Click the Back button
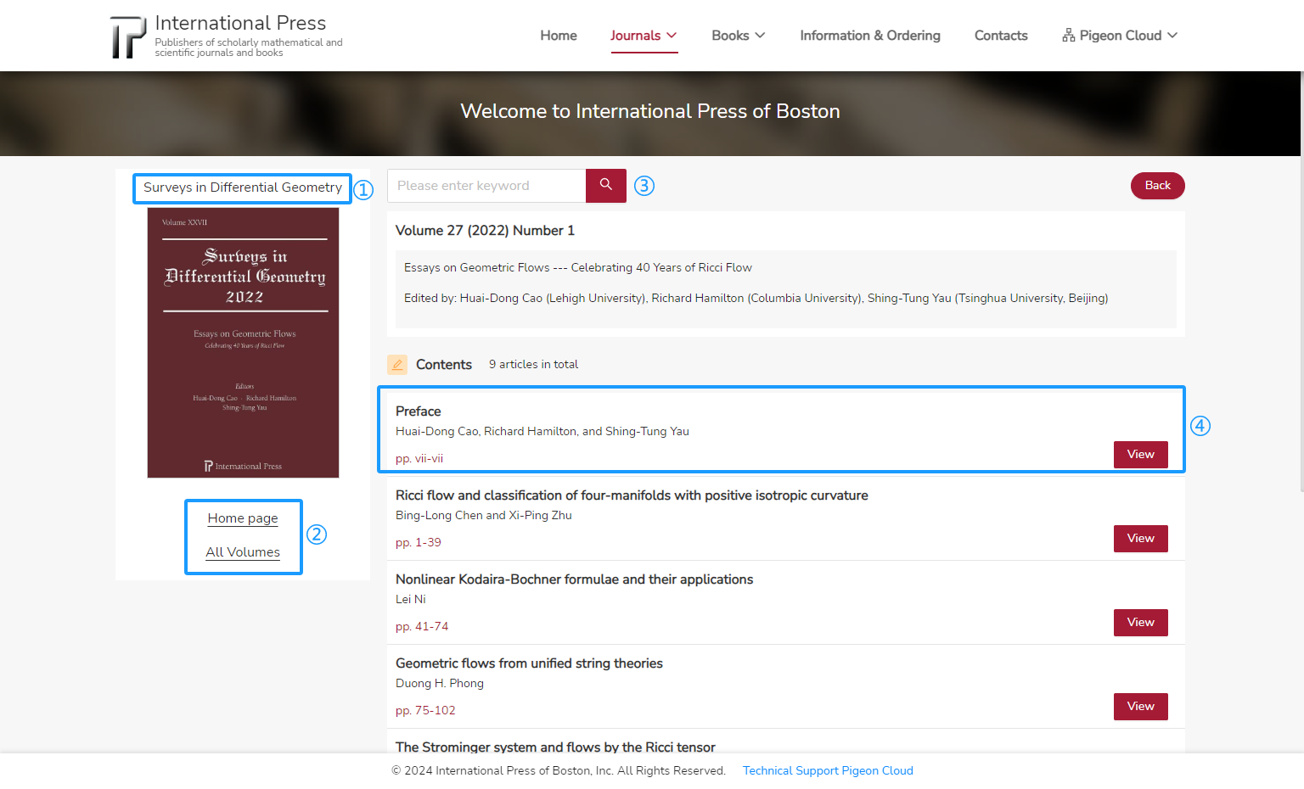1304x789 pixels. click(x=1158, y=186)
